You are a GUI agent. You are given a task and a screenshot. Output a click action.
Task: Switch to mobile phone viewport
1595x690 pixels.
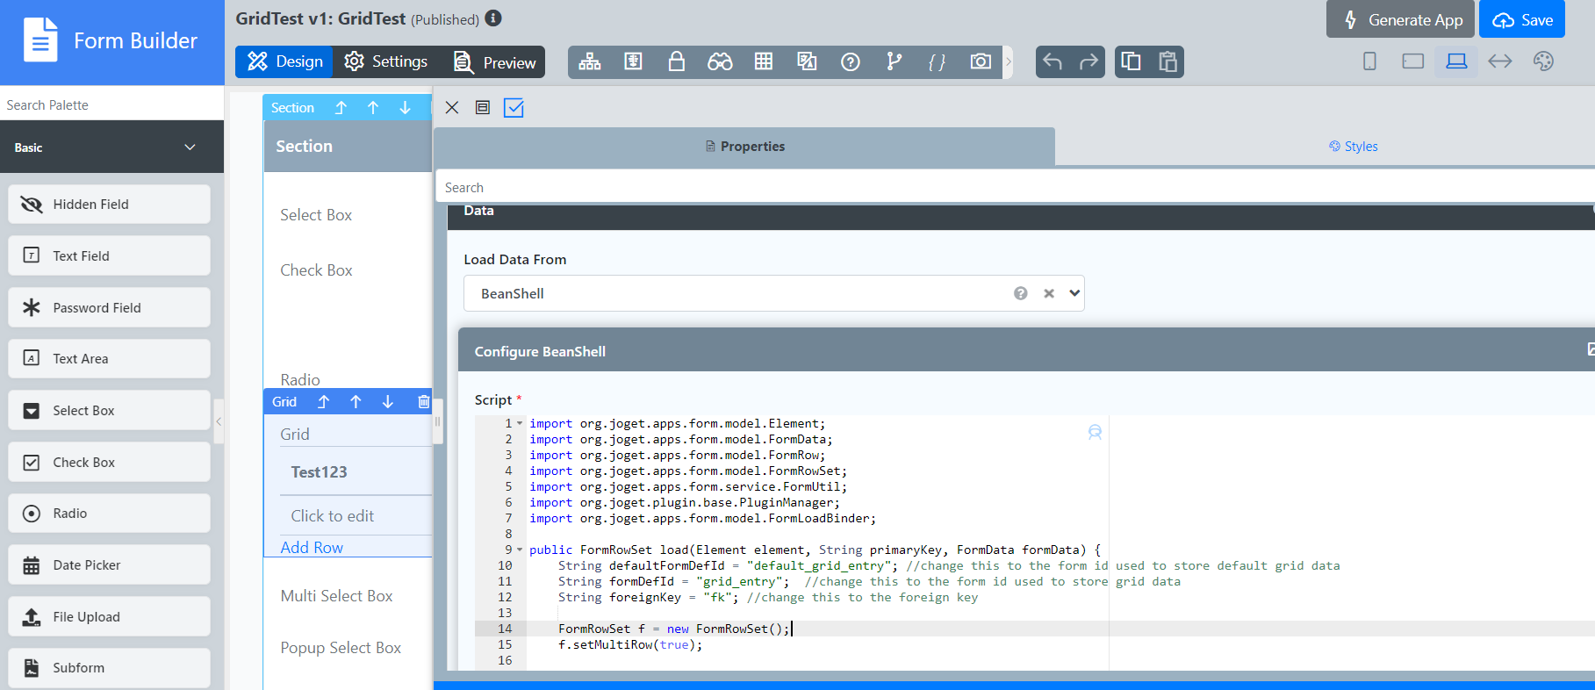coord(1369,61)
